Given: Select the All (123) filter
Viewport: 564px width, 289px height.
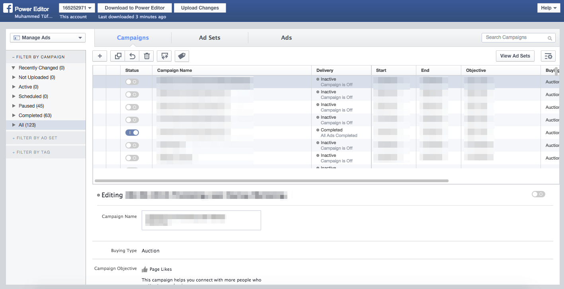Looking at the screenshot, I should (46, 125).
